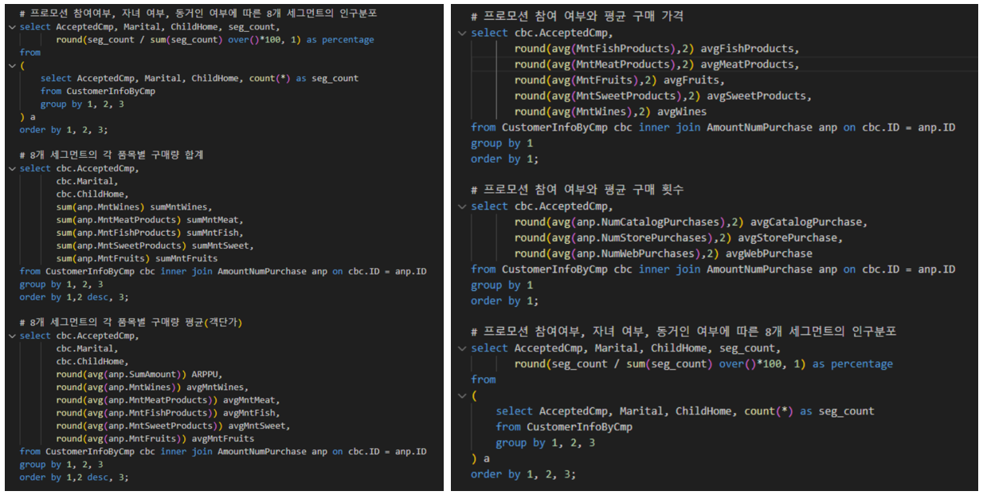Collapse the 구매량 평균(객단가) select query
Image resolution: width=983 pixels, height=499 pixels.
[x=13, y=336]
